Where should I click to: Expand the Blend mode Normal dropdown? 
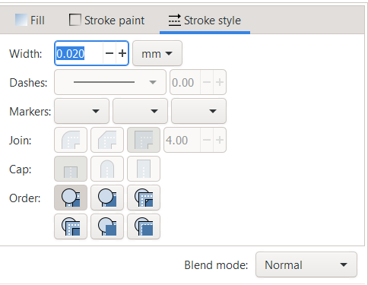(x=306, y=264)
